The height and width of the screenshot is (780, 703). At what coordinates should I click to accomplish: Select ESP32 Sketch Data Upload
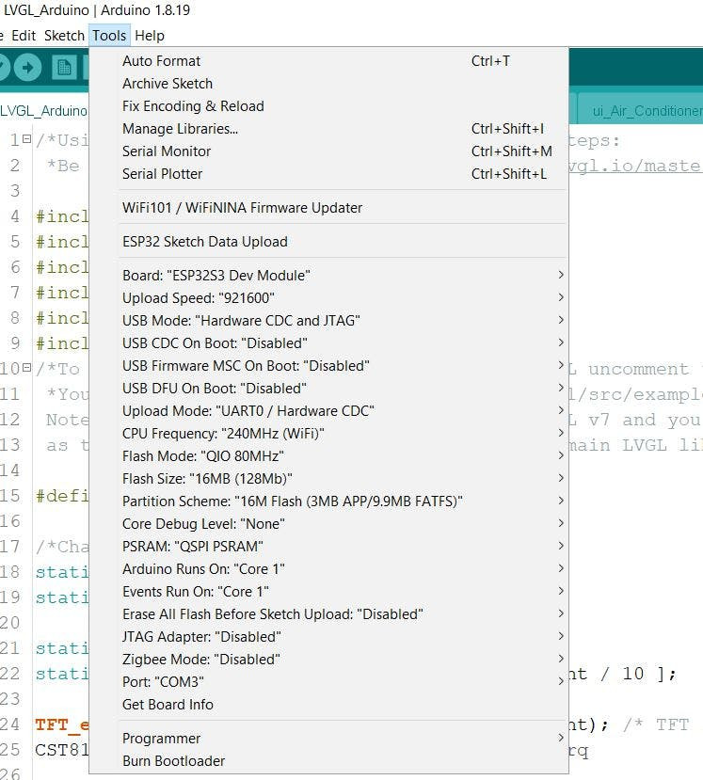coord(205,242)
